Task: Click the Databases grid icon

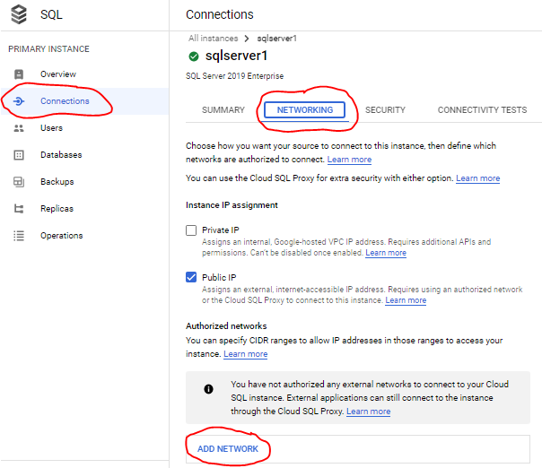Action: 19,155
